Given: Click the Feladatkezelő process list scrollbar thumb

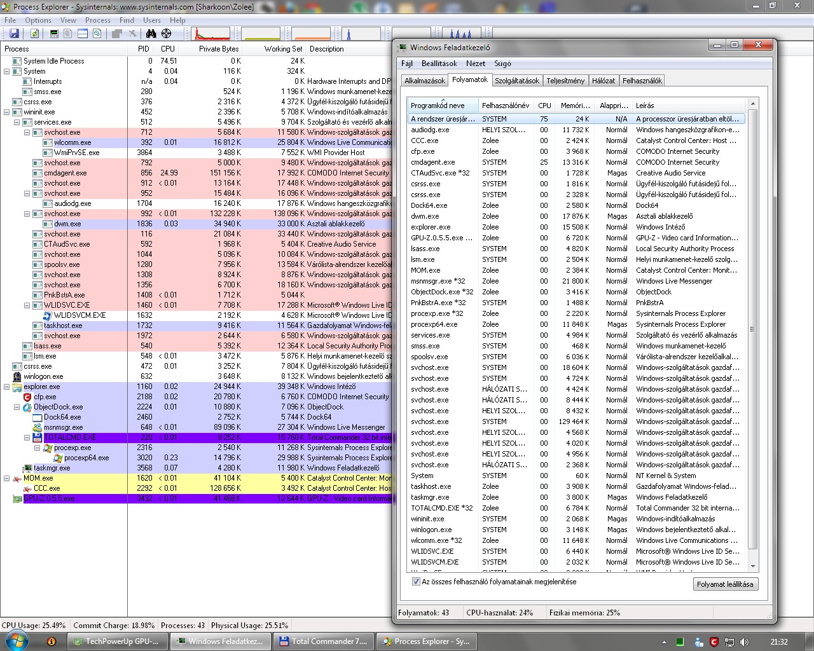Looking at the screenshot, I should (753, 329).
